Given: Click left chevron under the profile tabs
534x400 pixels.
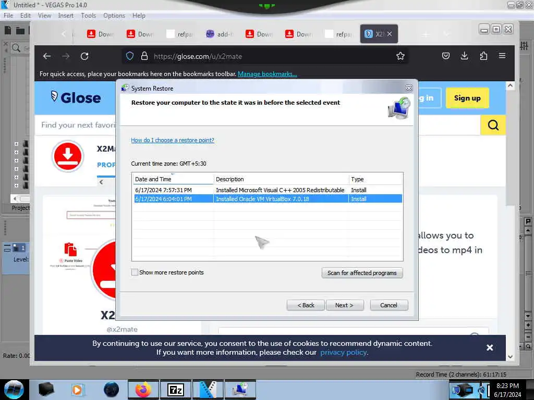Looking at the screenshot, I should pyautogui.click(x=101, y=182).
